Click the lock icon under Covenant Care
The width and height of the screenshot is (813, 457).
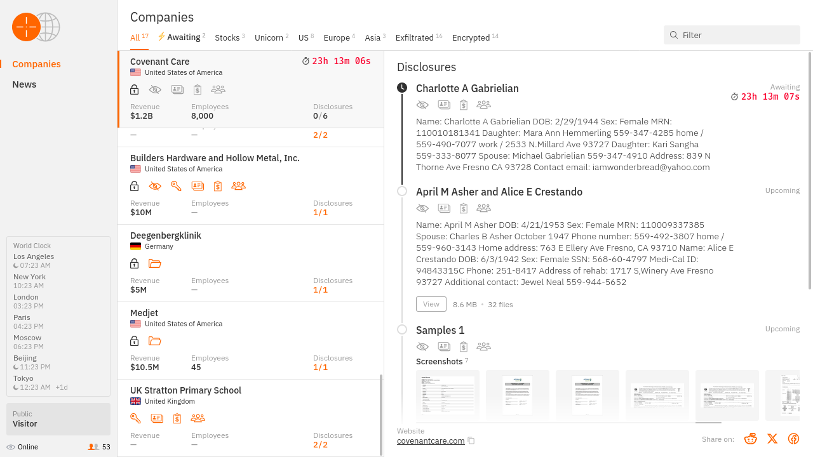tap(134, 89)
